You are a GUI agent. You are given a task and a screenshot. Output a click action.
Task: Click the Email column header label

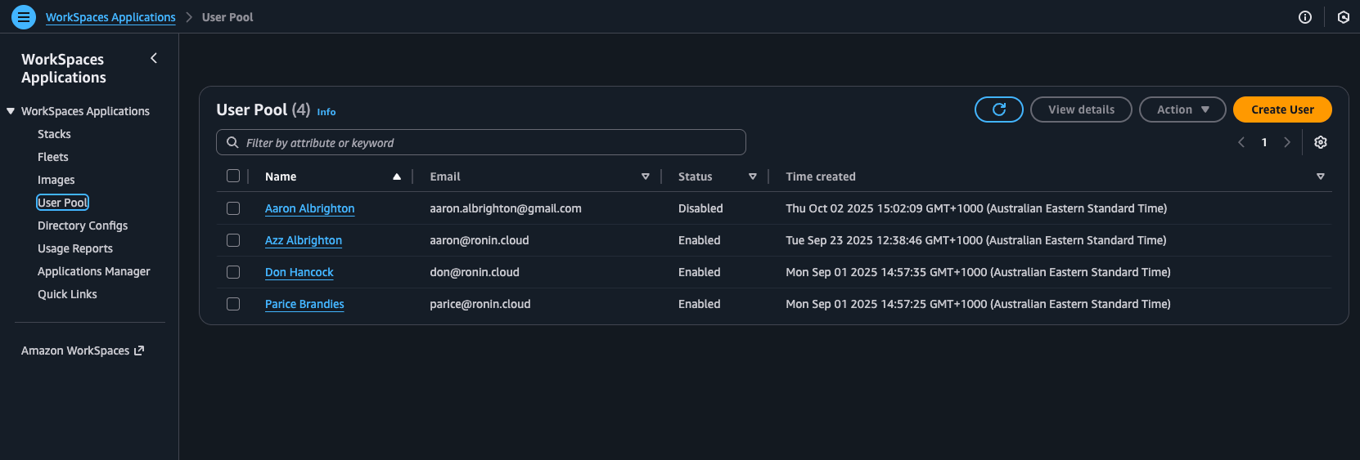click(x=445, y=176)
